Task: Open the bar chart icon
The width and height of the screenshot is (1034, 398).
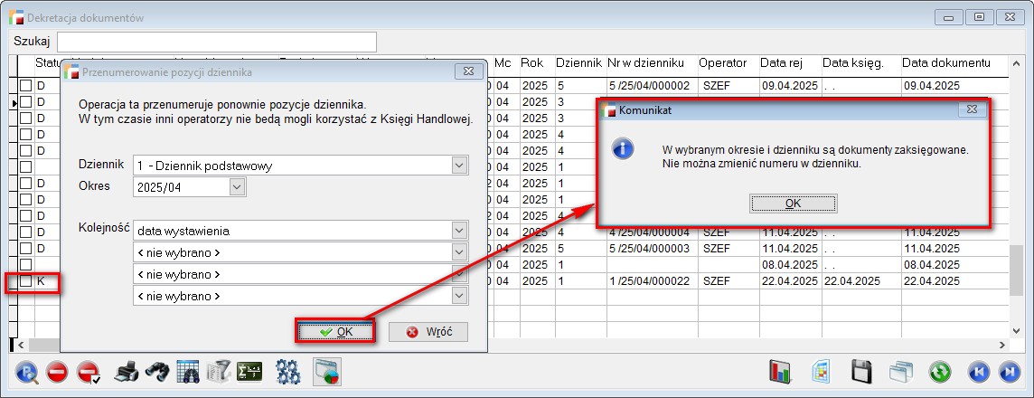Action: coord(780,371)
